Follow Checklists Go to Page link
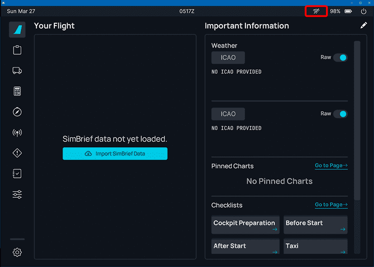The image size is (374, 267). click(331, 205)
